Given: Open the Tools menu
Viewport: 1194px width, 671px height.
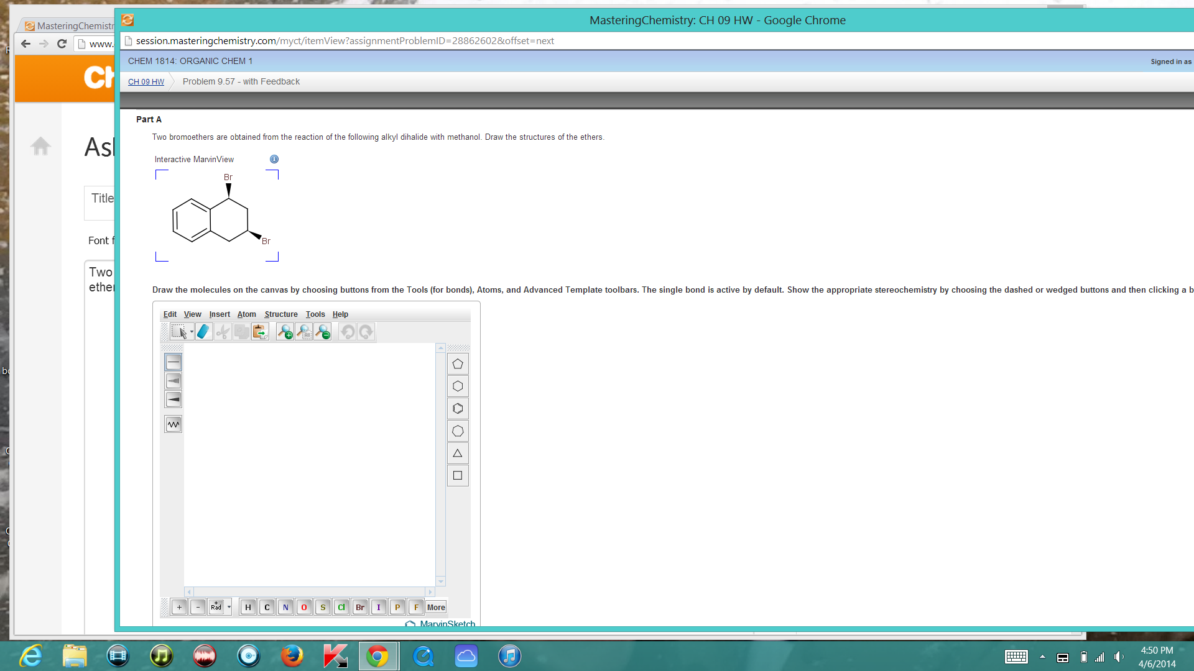Looking at the screenshot, I should tap(315, 314).
